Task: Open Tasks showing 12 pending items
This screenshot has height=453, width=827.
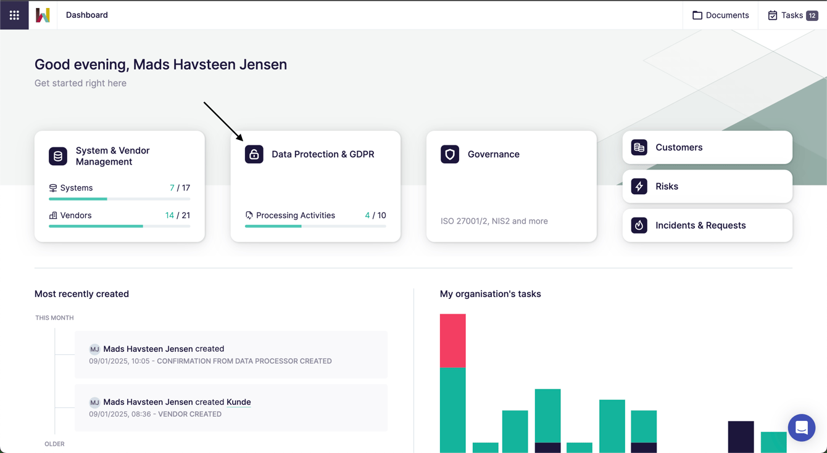Action: click(x=792, y=15)
